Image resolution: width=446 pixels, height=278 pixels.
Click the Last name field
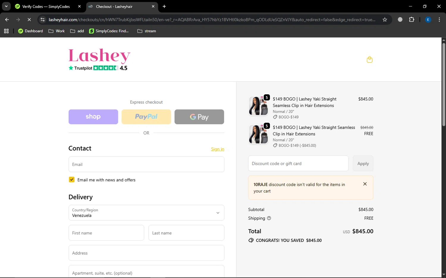[186, 233]
